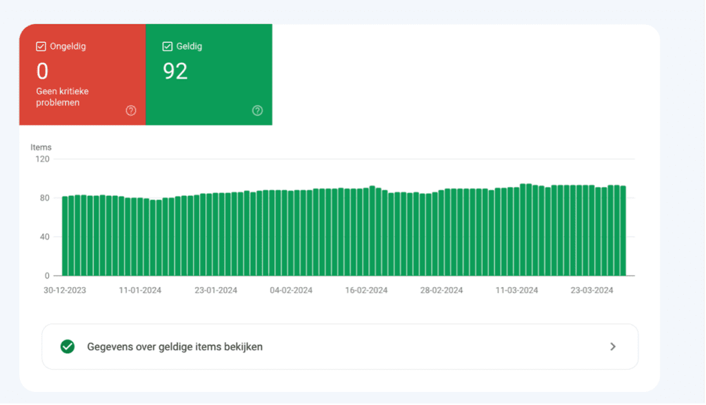Image resolution: width=706 pixels, height=405 pixels.
Task: Click the date label 16-02-2024
Action: click(x=366, y=290)
